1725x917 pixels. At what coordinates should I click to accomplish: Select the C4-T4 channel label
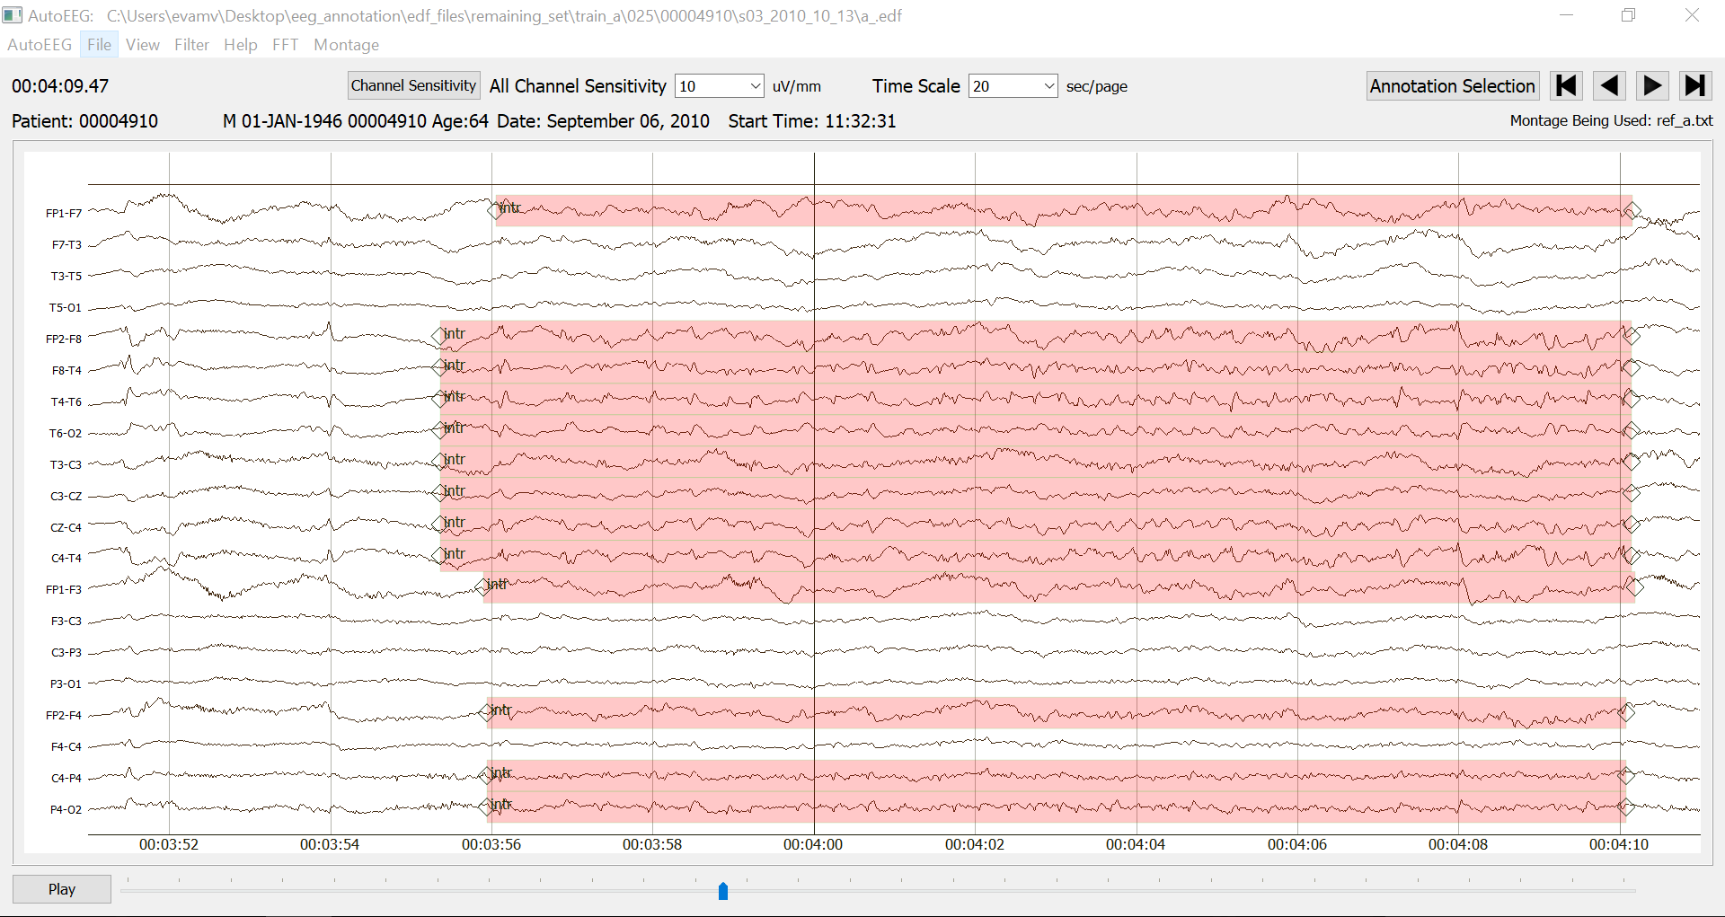[x=66, y=559]
